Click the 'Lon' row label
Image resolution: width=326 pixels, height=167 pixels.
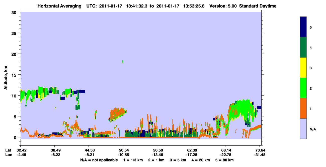pyautogui.click(x=8, y=155)
